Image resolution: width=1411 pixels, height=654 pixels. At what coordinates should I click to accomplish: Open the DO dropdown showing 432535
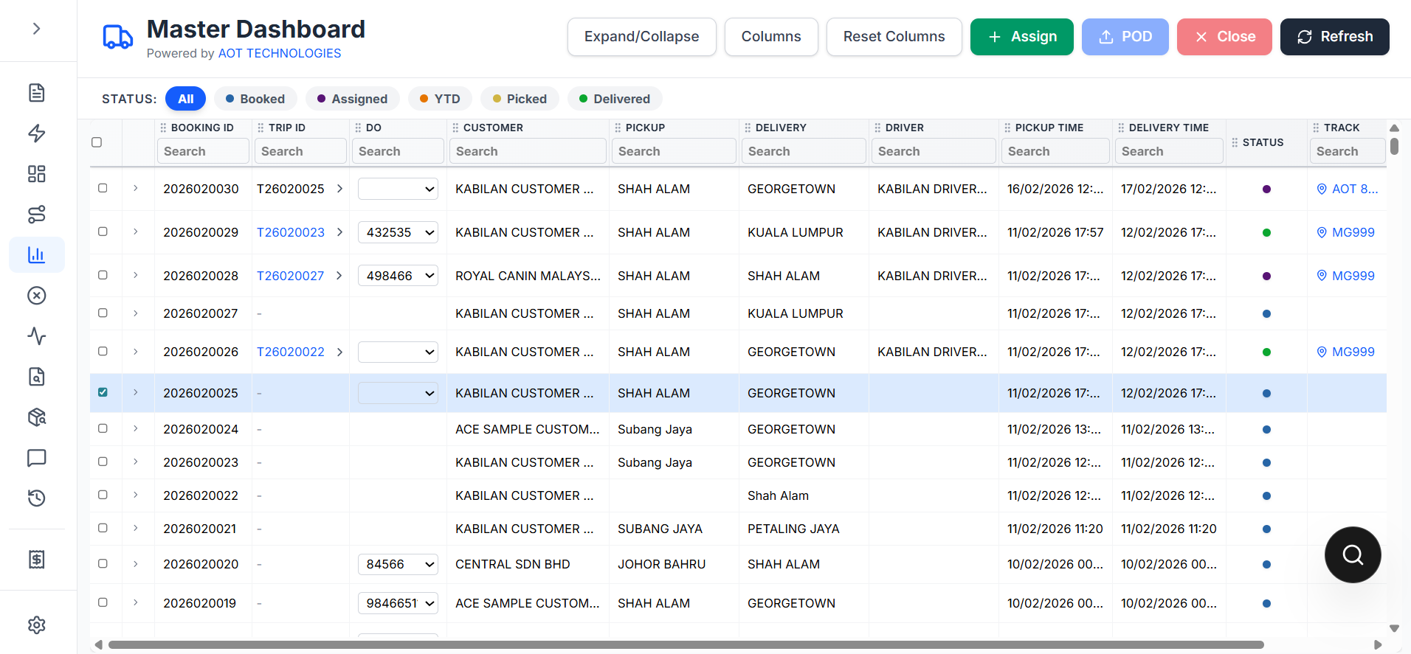(398, 232)
